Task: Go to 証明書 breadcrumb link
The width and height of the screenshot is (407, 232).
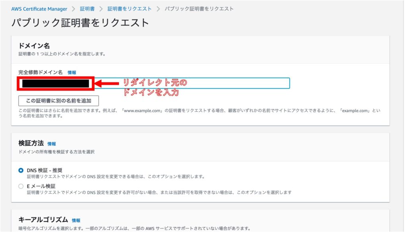Action: pos(87,9)
